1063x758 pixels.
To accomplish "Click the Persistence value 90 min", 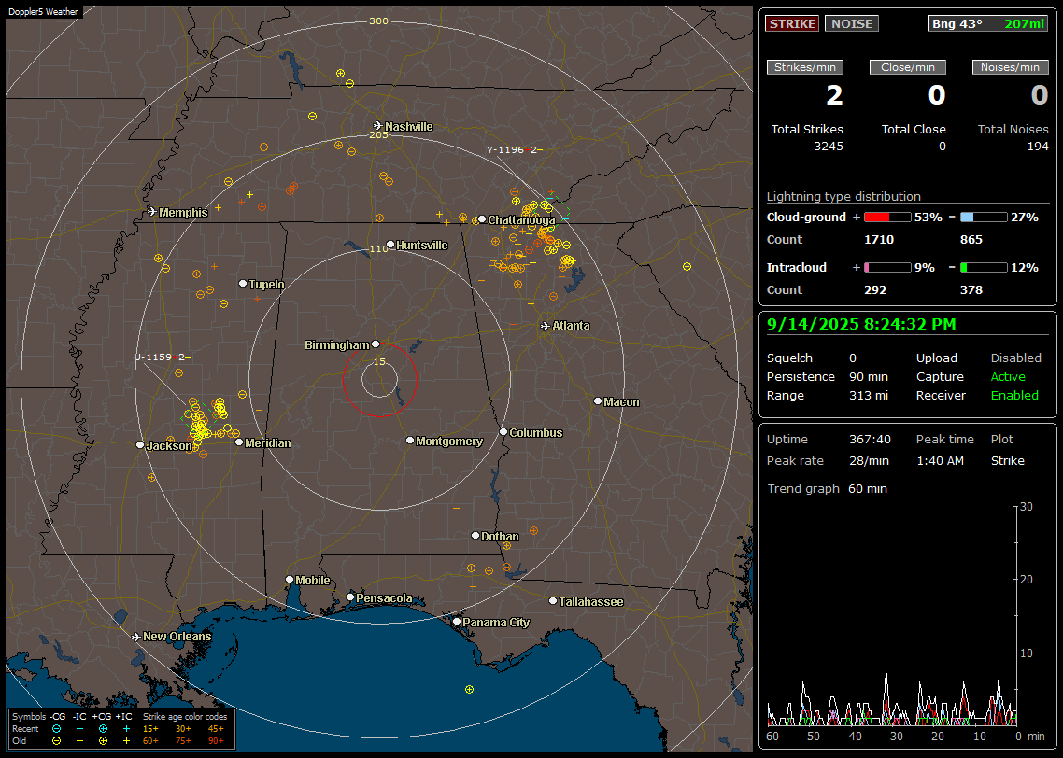I will coord(869,376).
